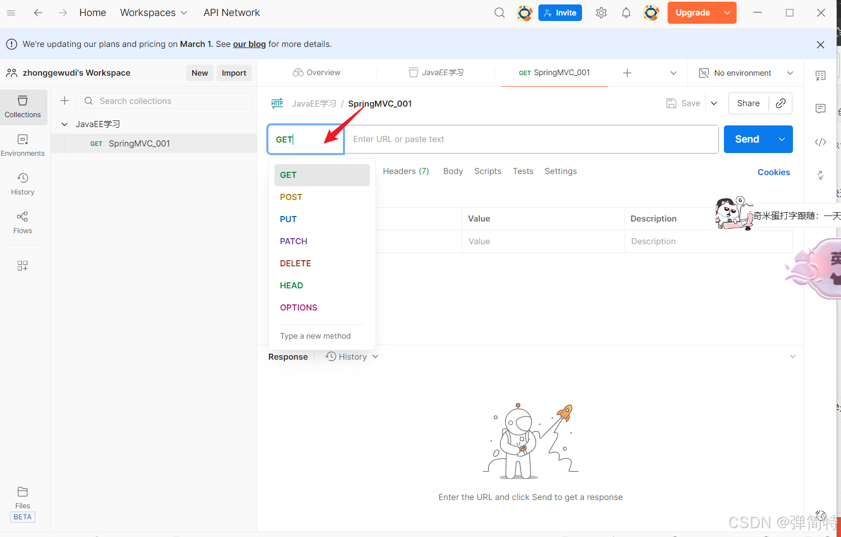The width and height of the screenshot is (841, 537).
Task: Open the Workspaces dropdown
Action: pos(154,13)
